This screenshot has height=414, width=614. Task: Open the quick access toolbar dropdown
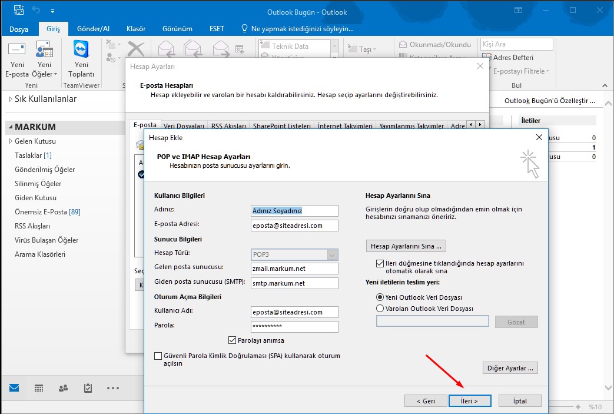[52, 11]
